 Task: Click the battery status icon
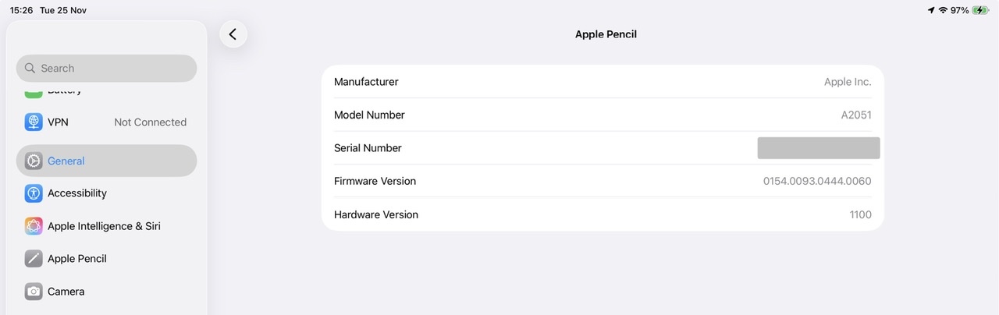pyautogui.click(x=980, y=10)
